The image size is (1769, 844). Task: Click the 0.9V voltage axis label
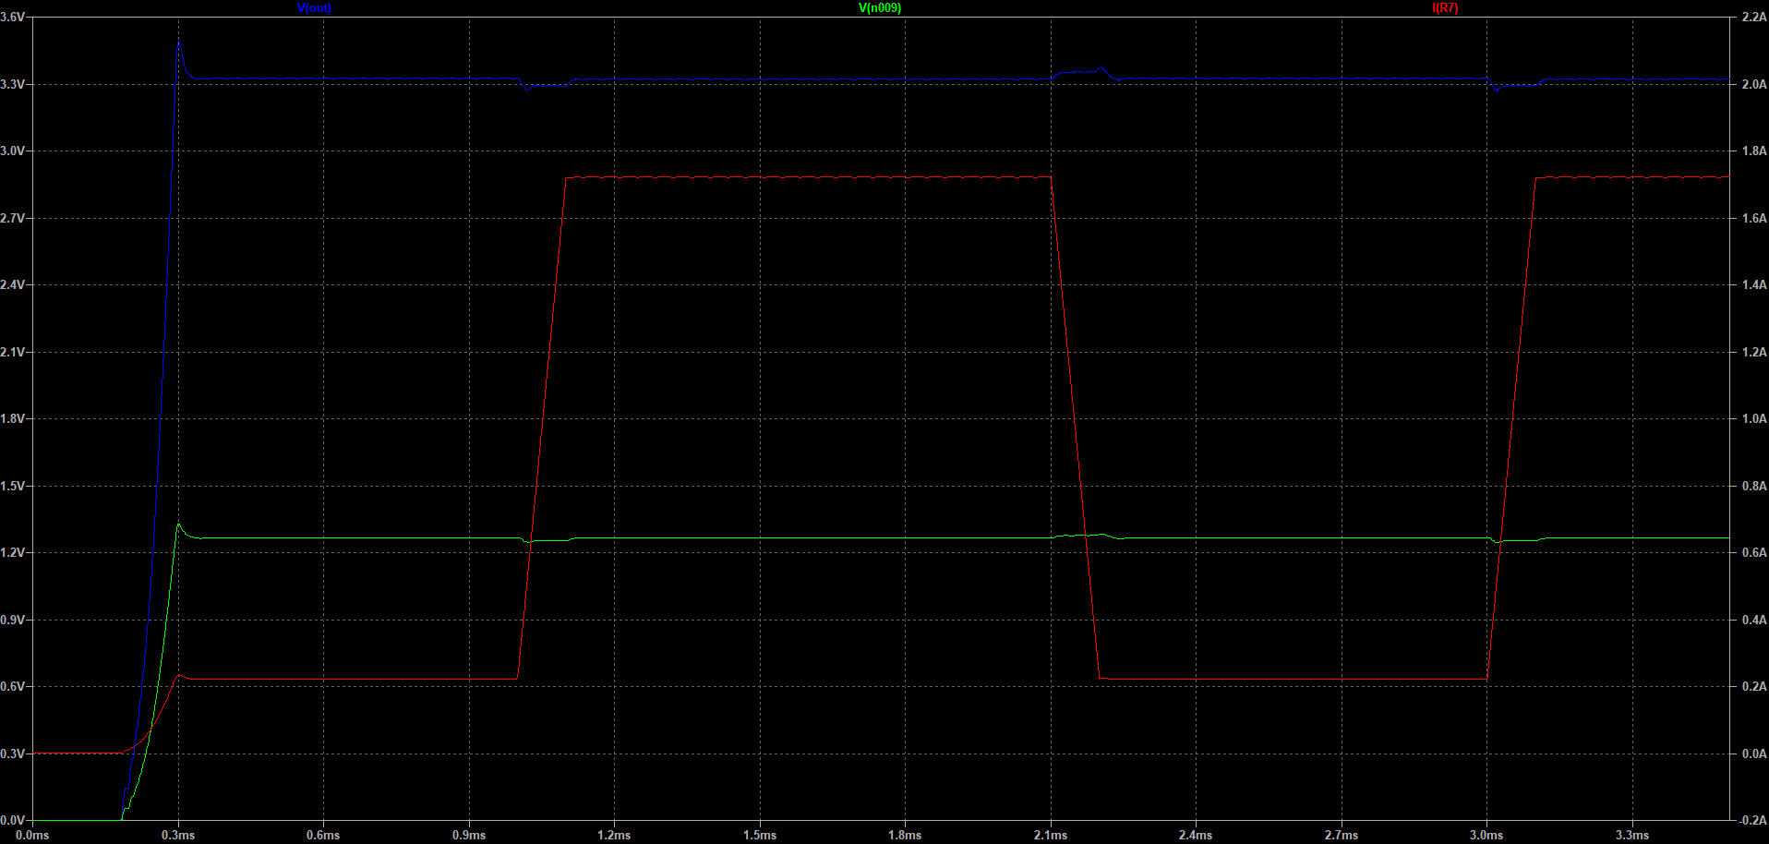point(13,620)
